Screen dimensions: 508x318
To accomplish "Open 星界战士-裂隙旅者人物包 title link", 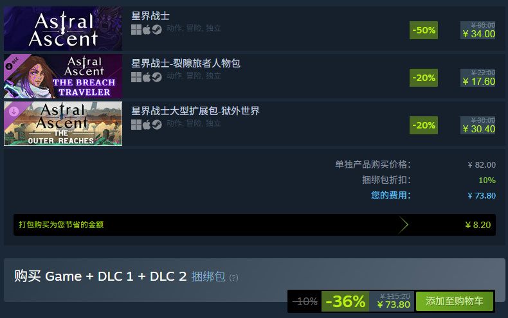I will (x=186, y=63).
